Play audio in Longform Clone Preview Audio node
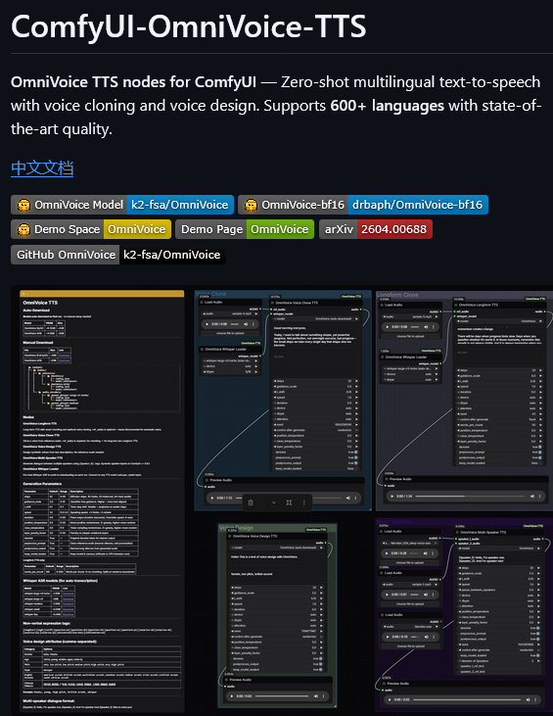Viewport: 553px width, 716px height. coord(392,496)
